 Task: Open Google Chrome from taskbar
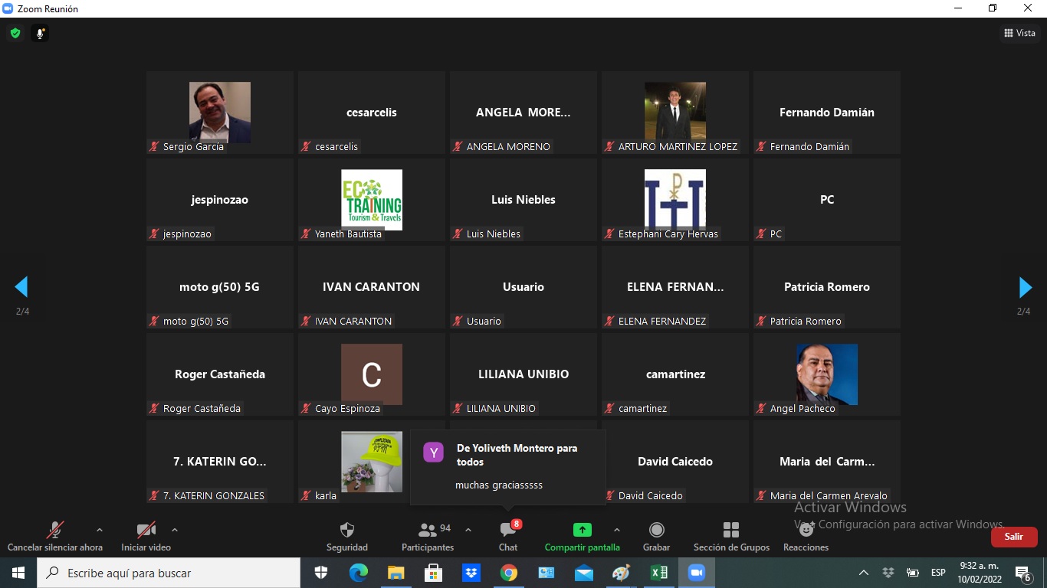[x=508, y=573]
